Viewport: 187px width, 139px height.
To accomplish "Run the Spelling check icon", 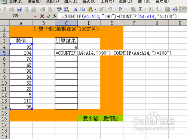I will [x=59, y=9].
